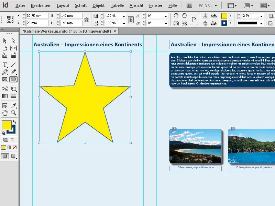Select the Content Collector tool
Viewport: 275px width, 206px height.
(x=5, y=56)
